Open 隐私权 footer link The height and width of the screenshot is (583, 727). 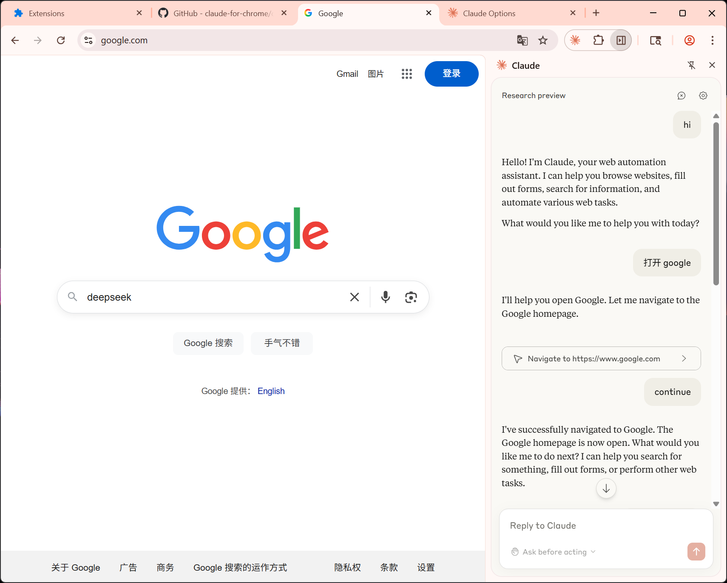pyautogui.click(x=348, y=568)
